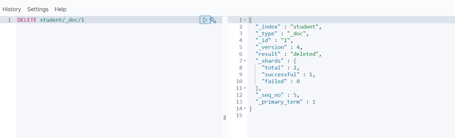Viewport: 455px width, 138px height.
Task: Collapse the root JSON object on line 1
Action: point(245,20)
